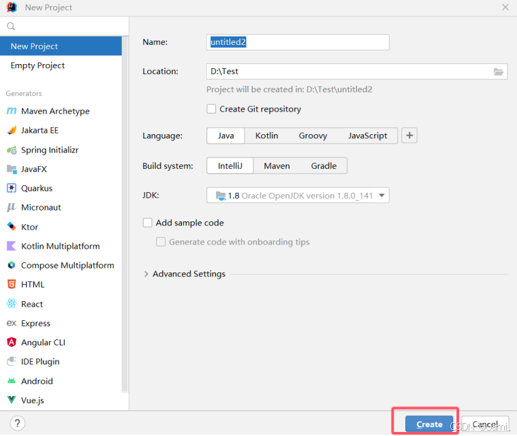Image resolution: width=517 pixels, height=436 pixels.
Task: Choose Spring Initializr generator label
Action: 50,150
